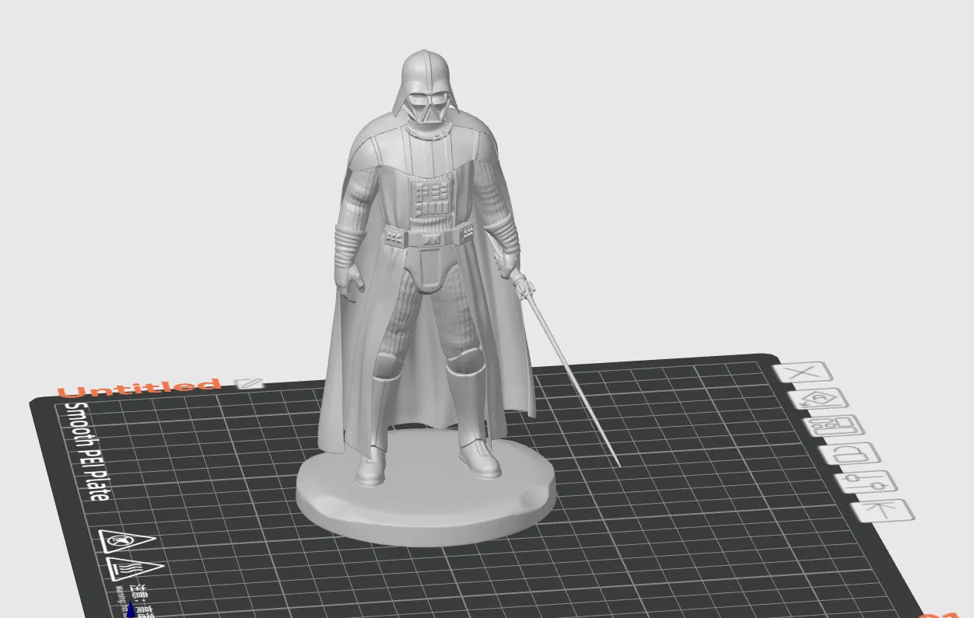Click the orange Untitled plate name
This screenshot has width=974, height=618.
141,388
